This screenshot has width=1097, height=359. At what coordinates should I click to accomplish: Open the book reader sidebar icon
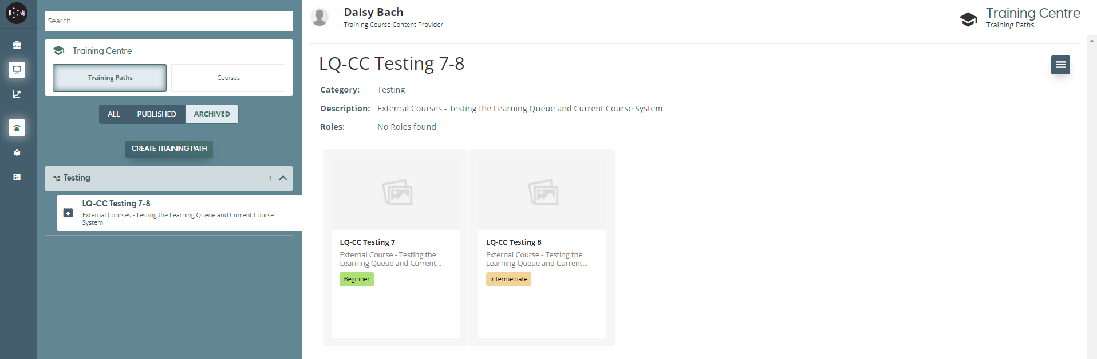17,153
